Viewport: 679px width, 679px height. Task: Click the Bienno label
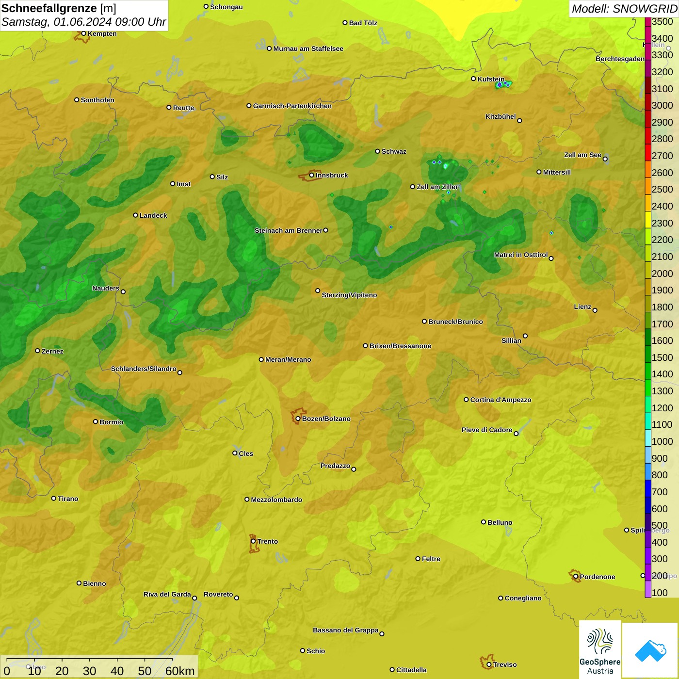pos(94,583)
